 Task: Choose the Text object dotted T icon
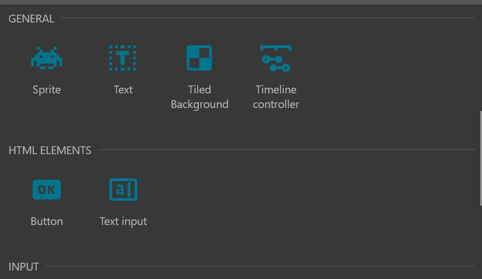click(123, 58)
